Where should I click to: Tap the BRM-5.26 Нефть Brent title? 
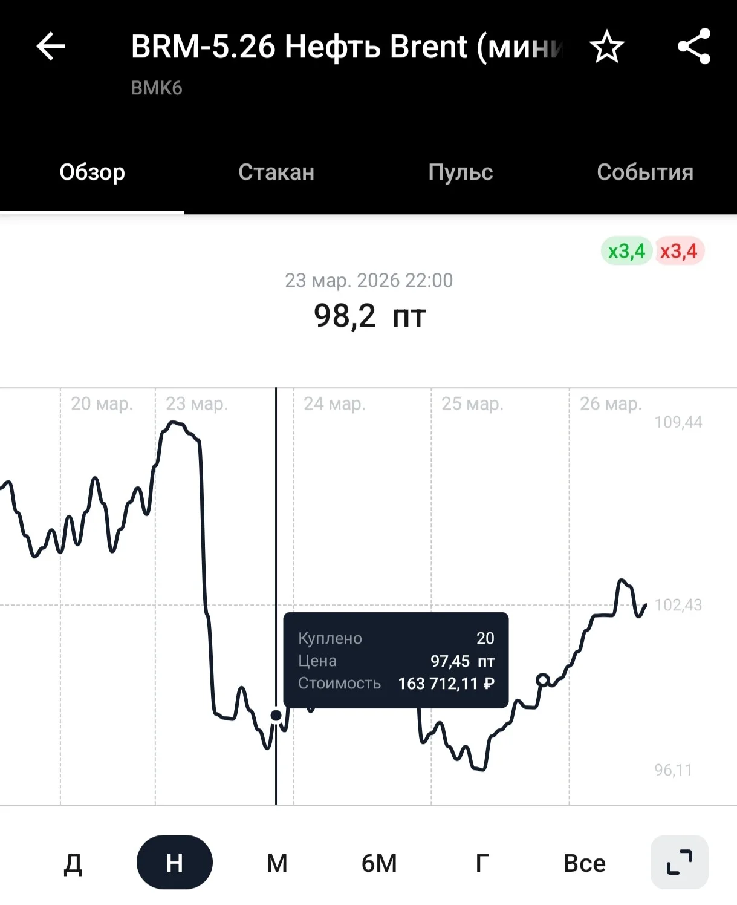tap(347, 47)
